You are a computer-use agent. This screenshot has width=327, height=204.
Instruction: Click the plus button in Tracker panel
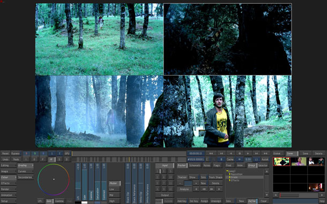click(196, 183)
